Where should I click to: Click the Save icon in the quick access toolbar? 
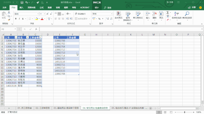click(22, 3)
